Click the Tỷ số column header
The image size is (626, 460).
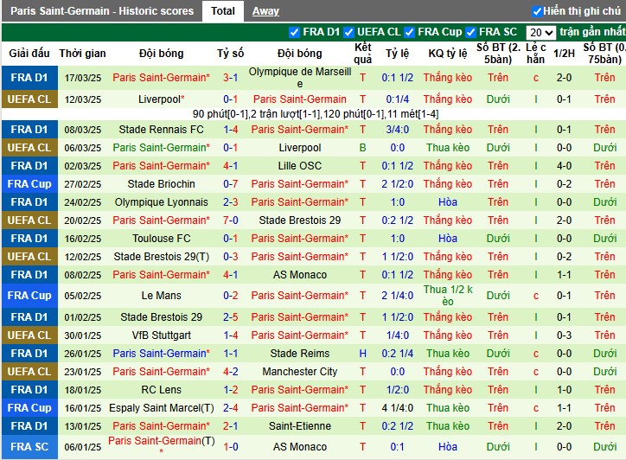(230, 54)
